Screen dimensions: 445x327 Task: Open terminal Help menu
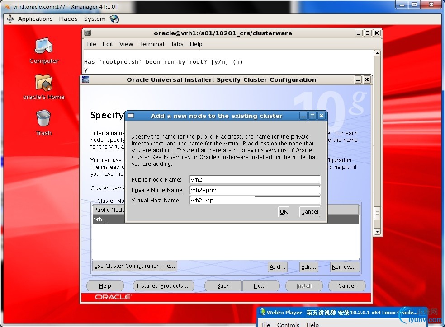(x=196, y=44)
